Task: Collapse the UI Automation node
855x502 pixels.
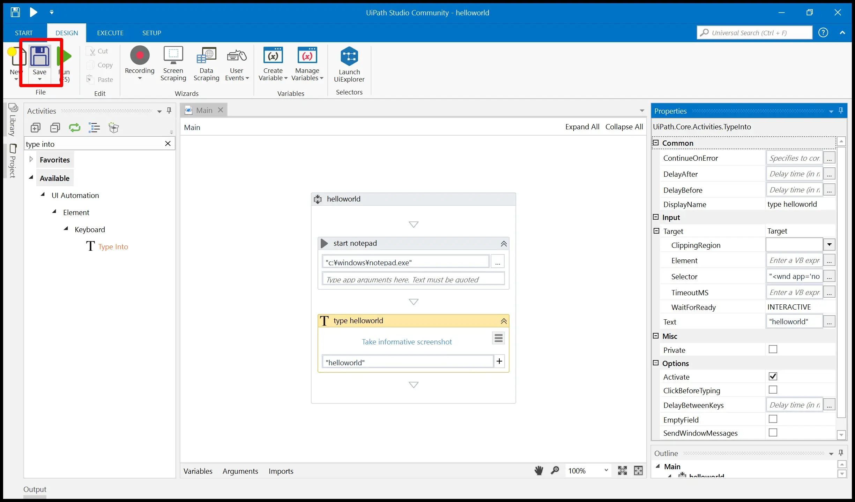Action: 43,195
